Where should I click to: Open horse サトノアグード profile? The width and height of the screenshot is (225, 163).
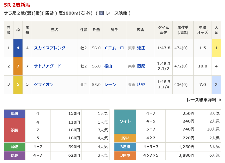click(48, 66)
